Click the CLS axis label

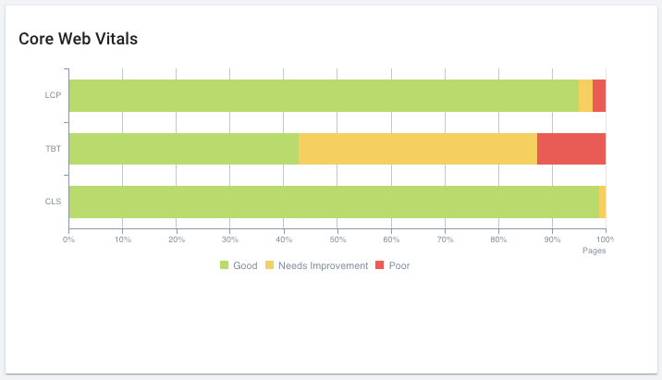53,202
